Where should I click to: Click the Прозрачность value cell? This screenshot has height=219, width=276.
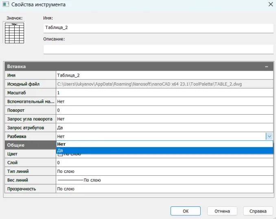click(164, 189)
